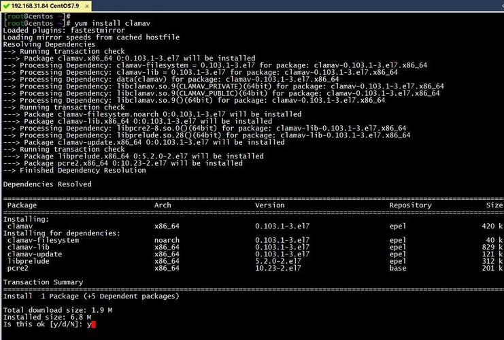Viewport: 504px width, 340px height.
Task: Click the libclamav.so.9(CLAMAV_PRIVATE) dependency line
Action: (223, 86)
